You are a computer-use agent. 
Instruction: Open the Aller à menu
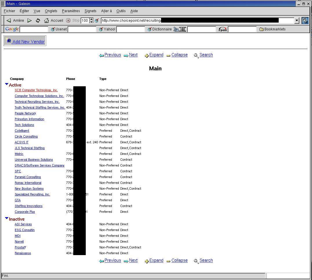(106, 11)
